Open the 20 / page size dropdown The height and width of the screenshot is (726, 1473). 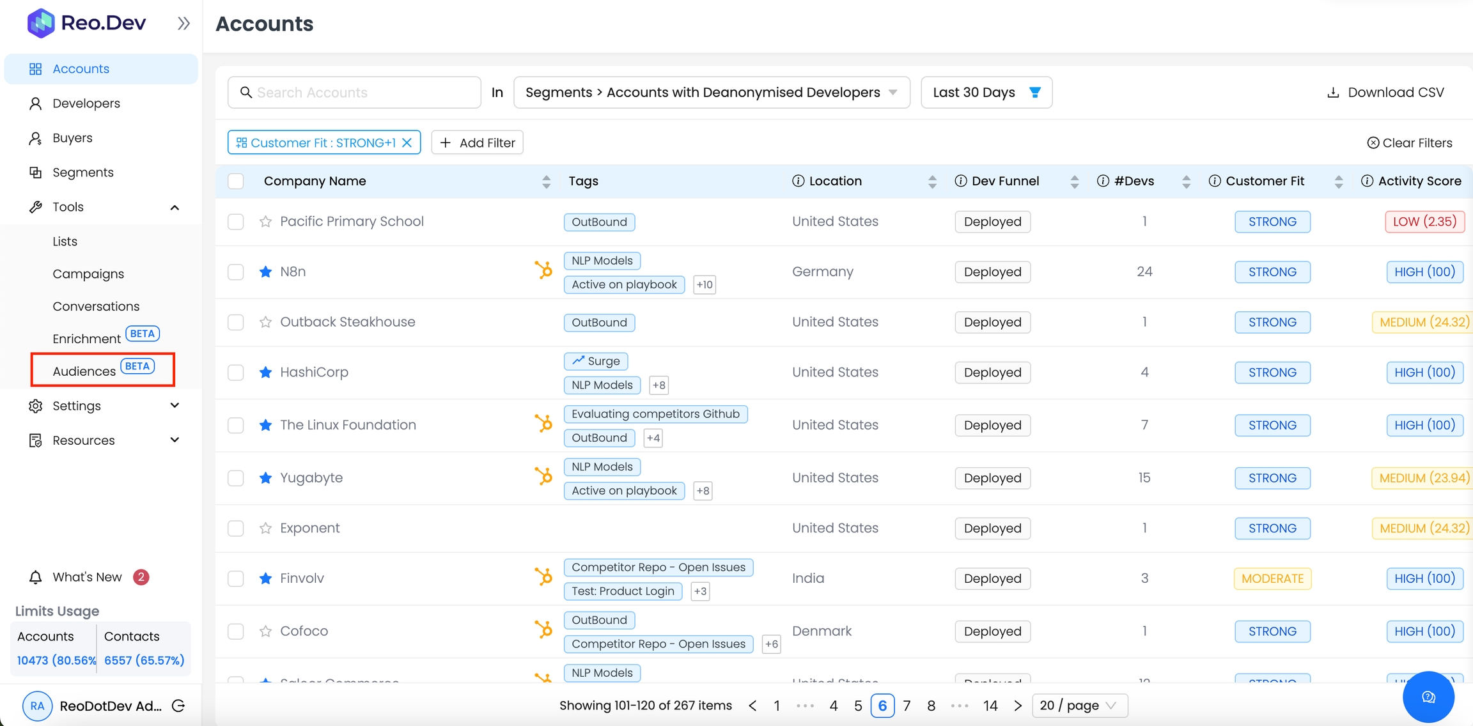(x=1079, y=706)
